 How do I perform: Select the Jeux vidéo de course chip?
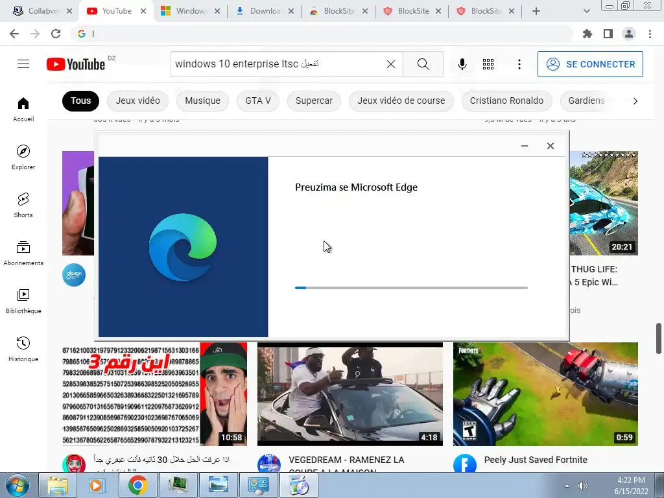[401, 101]
